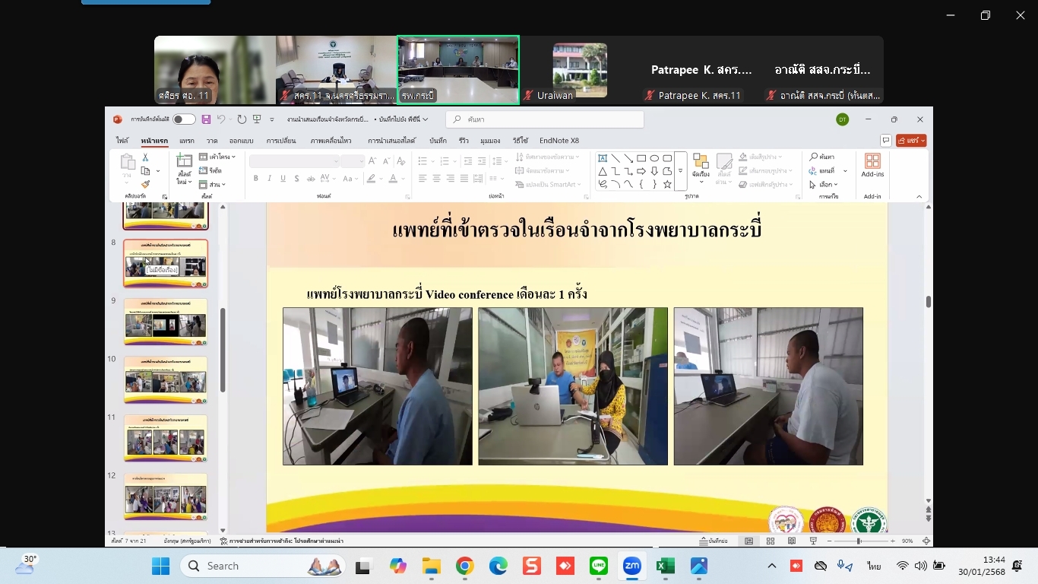Open the Arrange dropdown (จัดเรียง)
This screenshot has height=584, width=1038.
(x=701, y=170)
